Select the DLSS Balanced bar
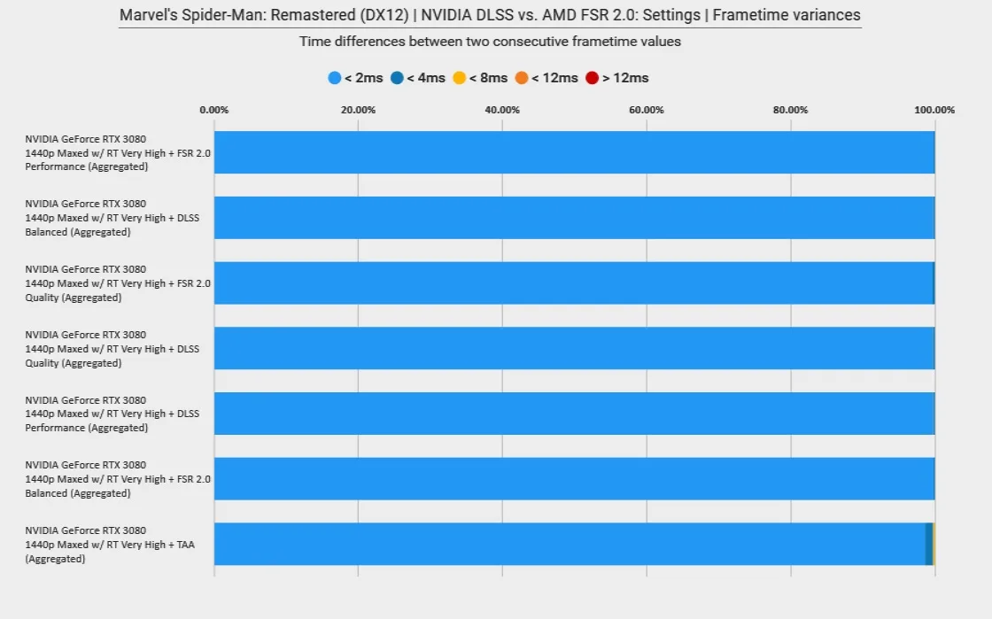The height and width of the screenshot is (619, 992). click(574, 218)
